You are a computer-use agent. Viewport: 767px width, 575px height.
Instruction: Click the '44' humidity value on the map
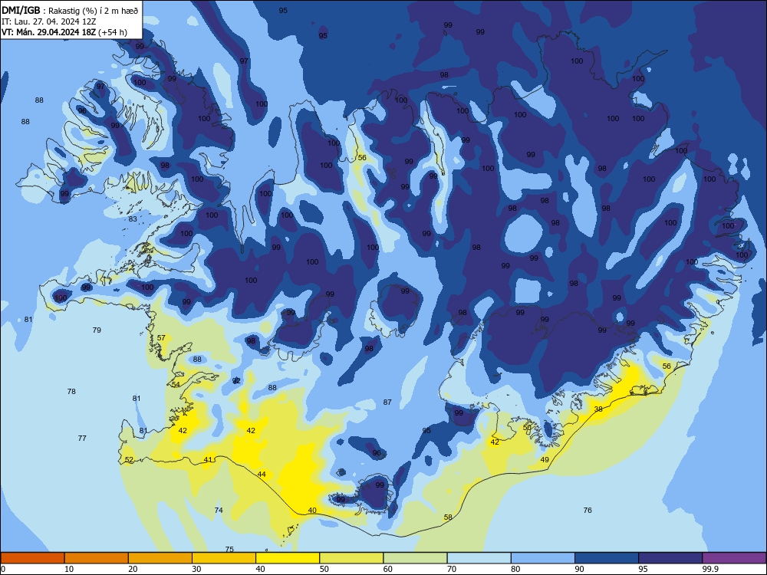pos(262,475)
